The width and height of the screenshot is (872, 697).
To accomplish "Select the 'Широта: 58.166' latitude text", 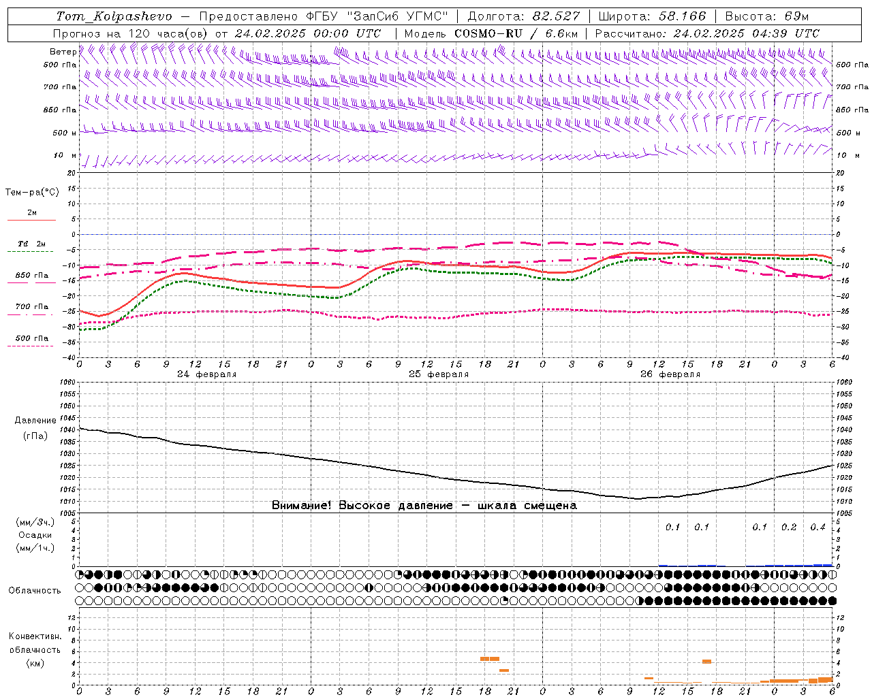I will point(653,16).
